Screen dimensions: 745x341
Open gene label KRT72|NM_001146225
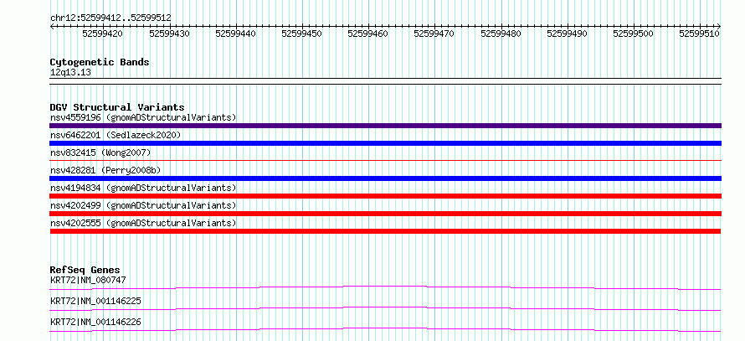pyautogui.click(x=95, y=301)
